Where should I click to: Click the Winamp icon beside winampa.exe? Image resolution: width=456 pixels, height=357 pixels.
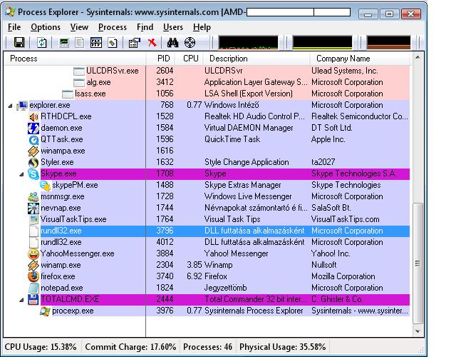pos(33,151)
